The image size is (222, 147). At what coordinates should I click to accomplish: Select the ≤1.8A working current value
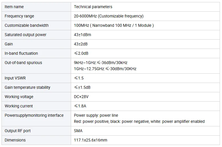[80, 106]
